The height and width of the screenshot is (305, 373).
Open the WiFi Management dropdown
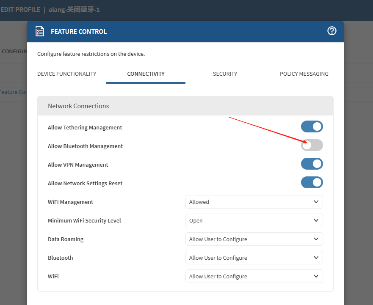click(254, 202)
